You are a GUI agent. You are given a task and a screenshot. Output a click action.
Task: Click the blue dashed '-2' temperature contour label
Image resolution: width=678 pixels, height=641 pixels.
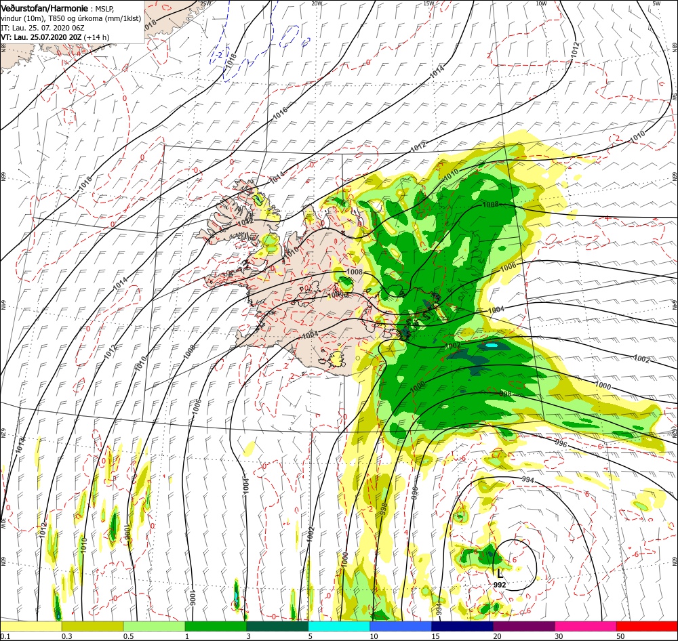220,55
